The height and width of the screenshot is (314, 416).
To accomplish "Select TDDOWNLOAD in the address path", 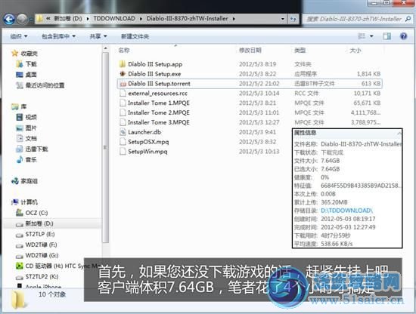I will point(114,19).
